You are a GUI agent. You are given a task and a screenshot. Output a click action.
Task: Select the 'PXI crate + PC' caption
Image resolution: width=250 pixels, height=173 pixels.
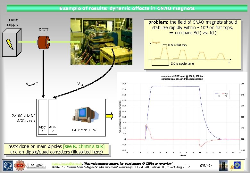tap(84, 130)
